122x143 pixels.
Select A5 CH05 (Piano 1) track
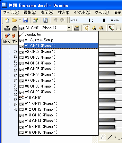pyautogui.click(x=58, y=69)
